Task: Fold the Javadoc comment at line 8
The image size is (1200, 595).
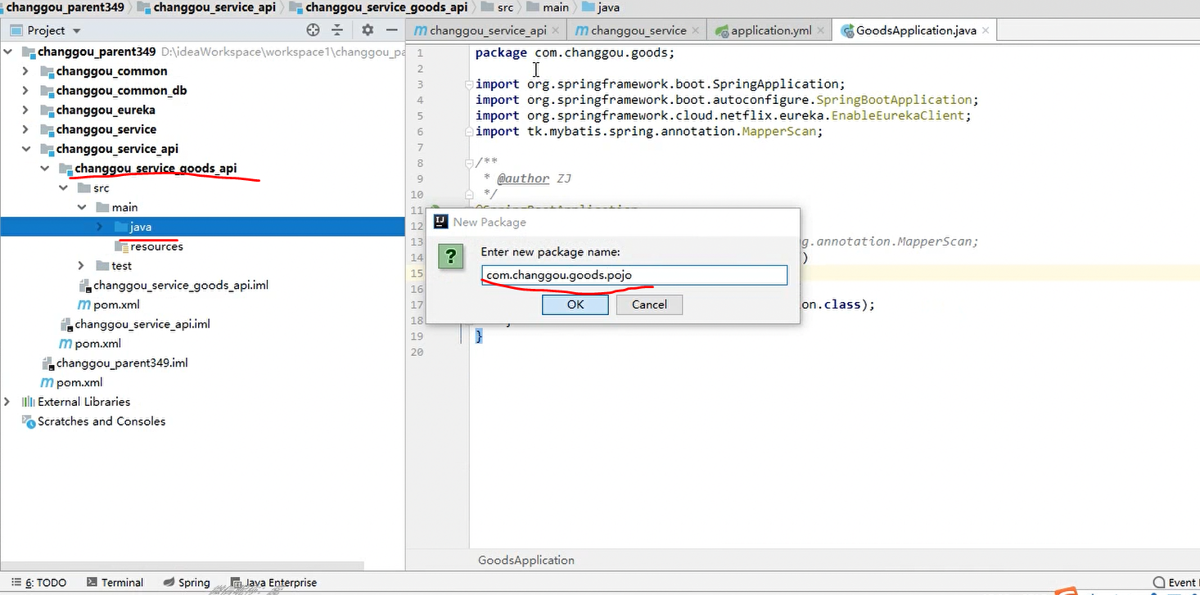Action: tap(468, 163)
